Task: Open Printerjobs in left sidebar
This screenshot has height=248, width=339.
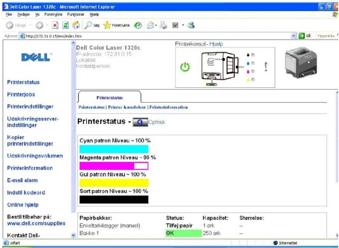Action: tap(21, 95)
